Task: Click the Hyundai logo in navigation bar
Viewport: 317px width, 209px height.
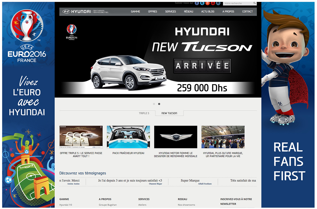Action: click(77, 12)
